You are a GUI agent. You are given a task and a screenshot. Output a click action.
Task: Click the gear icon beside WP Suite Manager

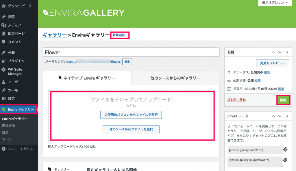coord(3,70)
